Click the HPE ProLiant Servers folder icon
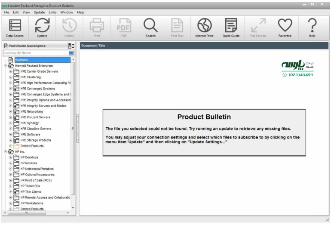This screenshot has height=225, width=331. point(16,117)
